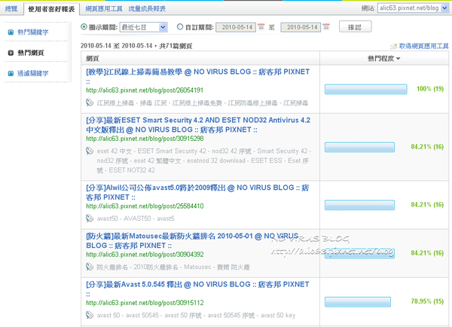Open the 最近七日 period dropdown

(x=143, y=27)
